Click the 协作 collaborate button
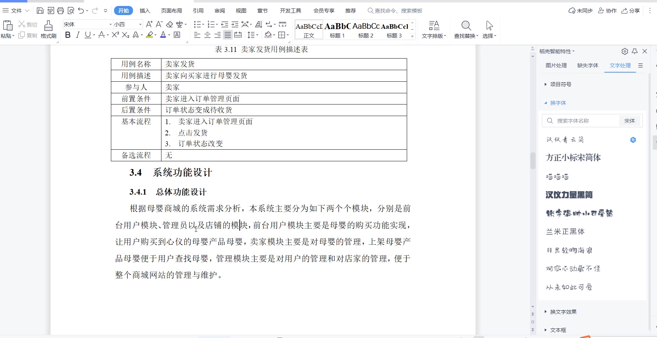This screenshot has width=657, height=338. [x=608, y=11]
